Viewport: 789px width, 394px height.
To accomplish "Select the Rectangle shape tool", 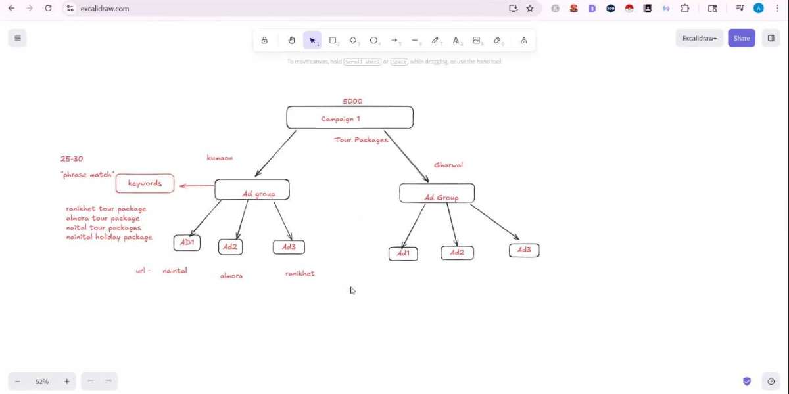I will [333, 40].
